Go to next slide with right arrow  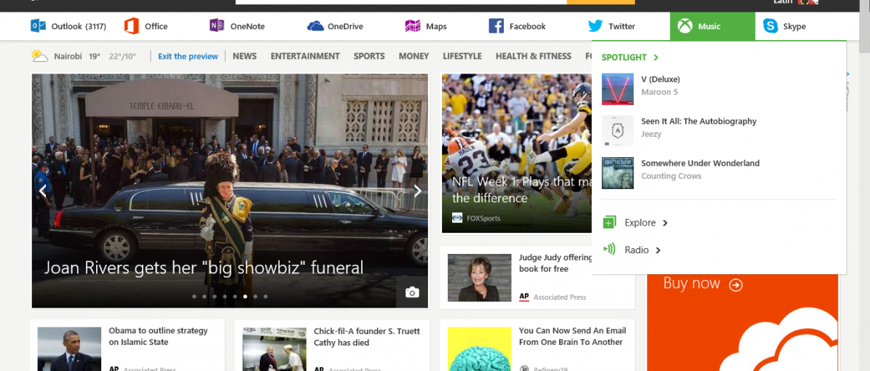pos(417,191)
